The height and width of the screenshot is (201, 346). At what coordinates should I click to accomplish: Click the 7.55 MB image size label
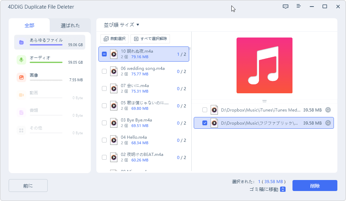click(76, 80)
